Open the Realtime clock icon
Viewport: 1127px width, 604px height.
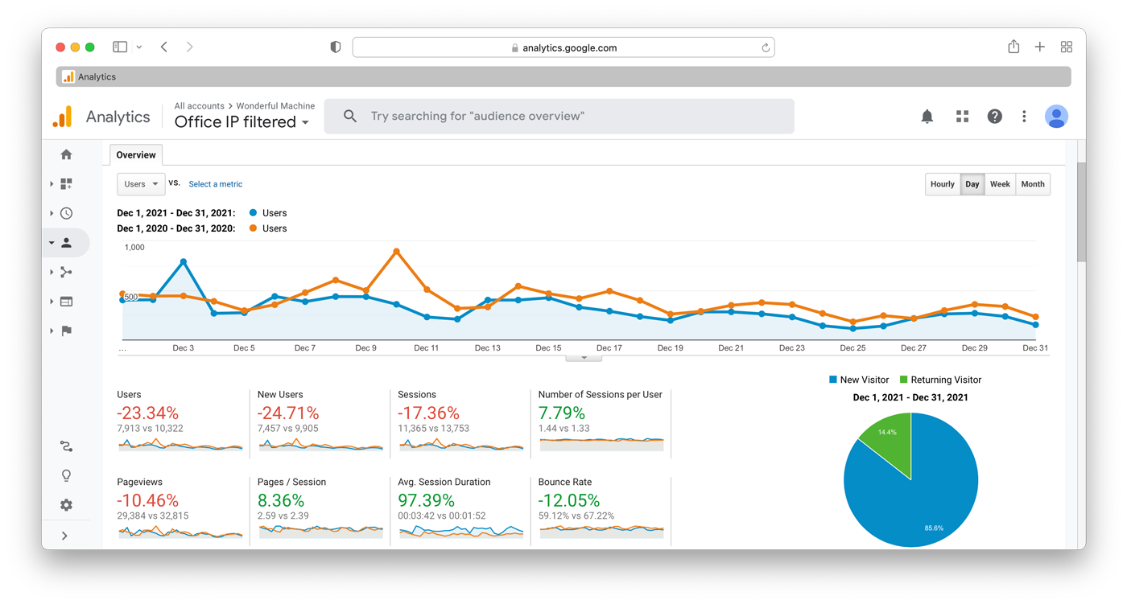click(x=66, y=213)
